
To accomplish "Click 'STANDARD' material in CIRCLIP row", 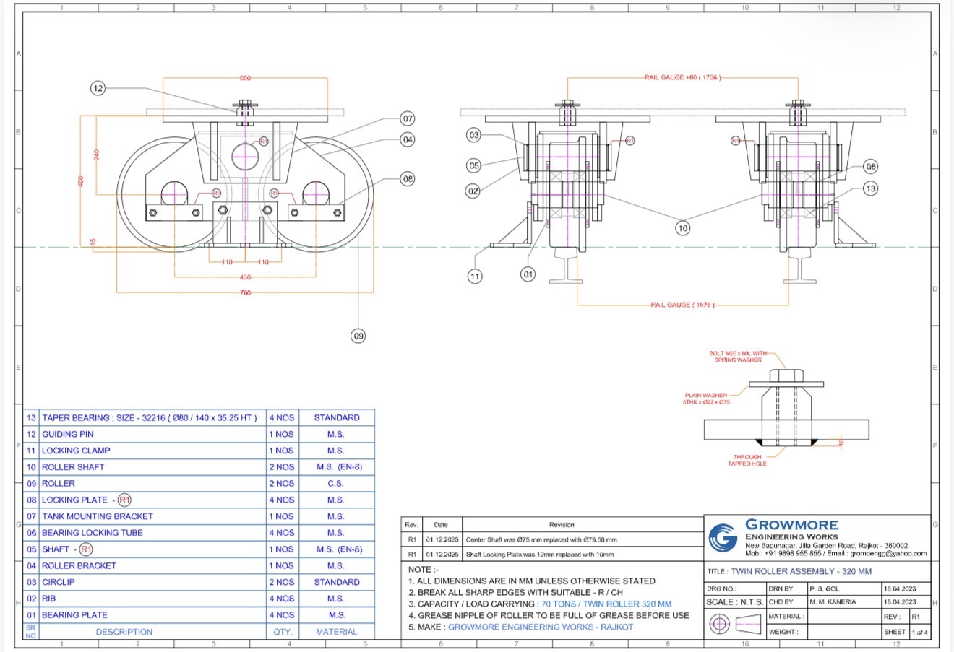I will tap(336, 582).
